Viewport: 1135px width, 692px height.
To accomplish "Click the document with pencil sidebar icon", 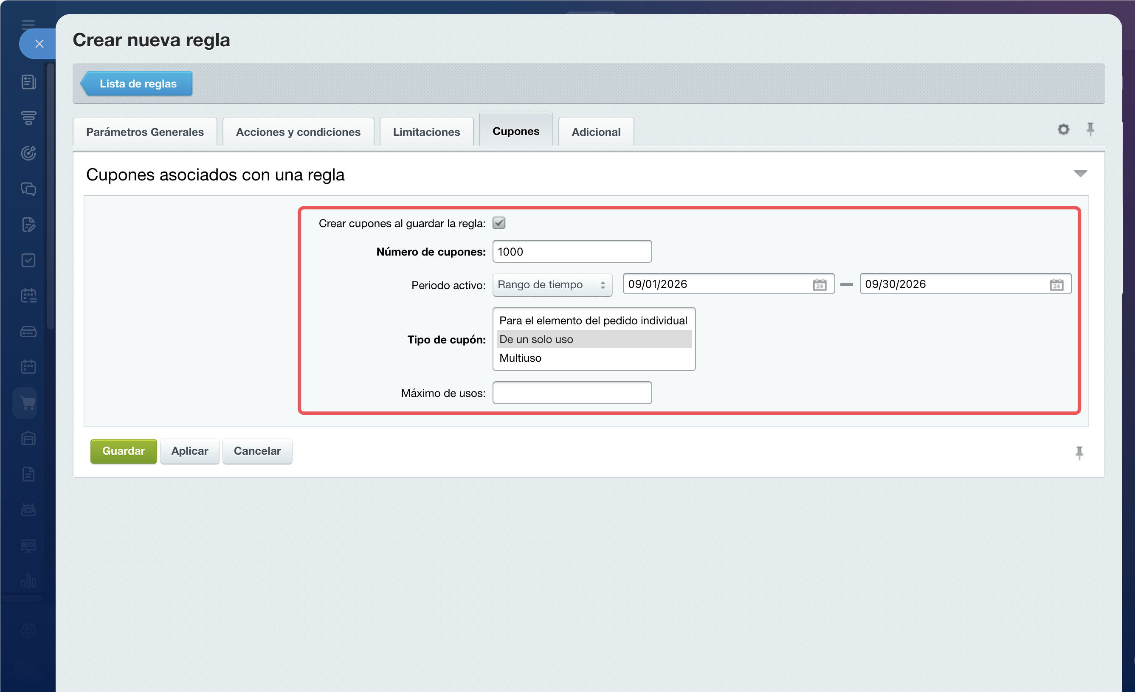I will pyautogui.click(x=28, y=225).
